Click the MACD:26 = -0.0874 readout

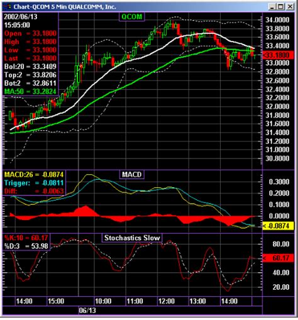pos(34,174)
